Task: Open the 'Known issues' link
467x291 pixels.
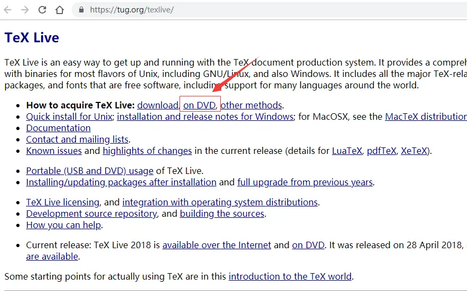Action: point(54,151)
